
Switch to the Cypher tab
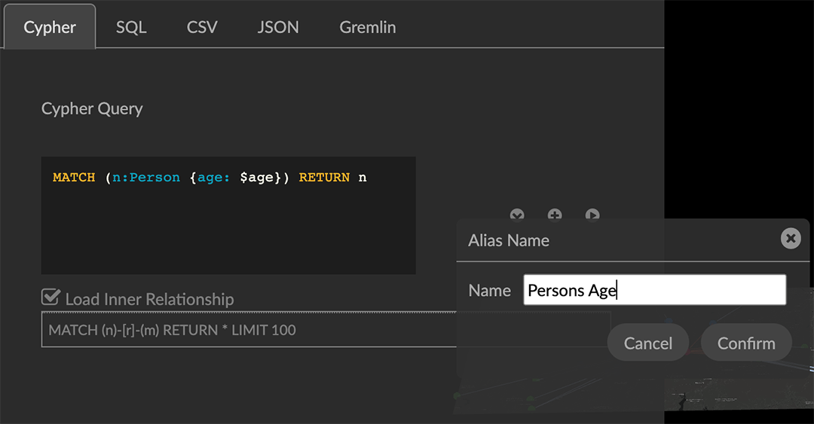point(50,27)
